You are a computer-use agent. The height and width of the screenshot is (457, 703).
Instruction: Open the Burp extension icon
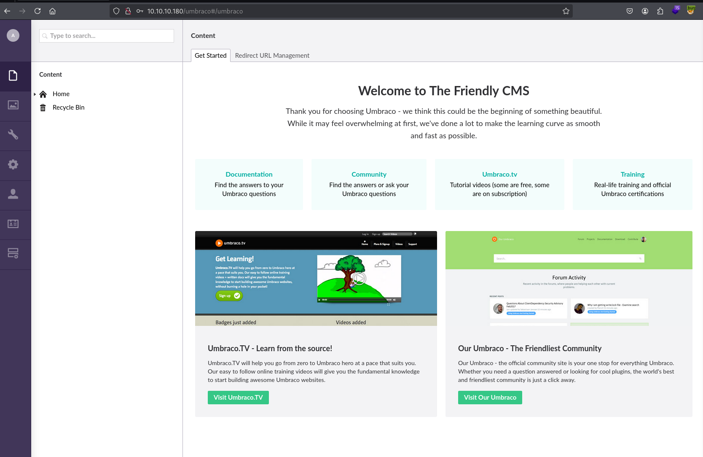point(691,10)
